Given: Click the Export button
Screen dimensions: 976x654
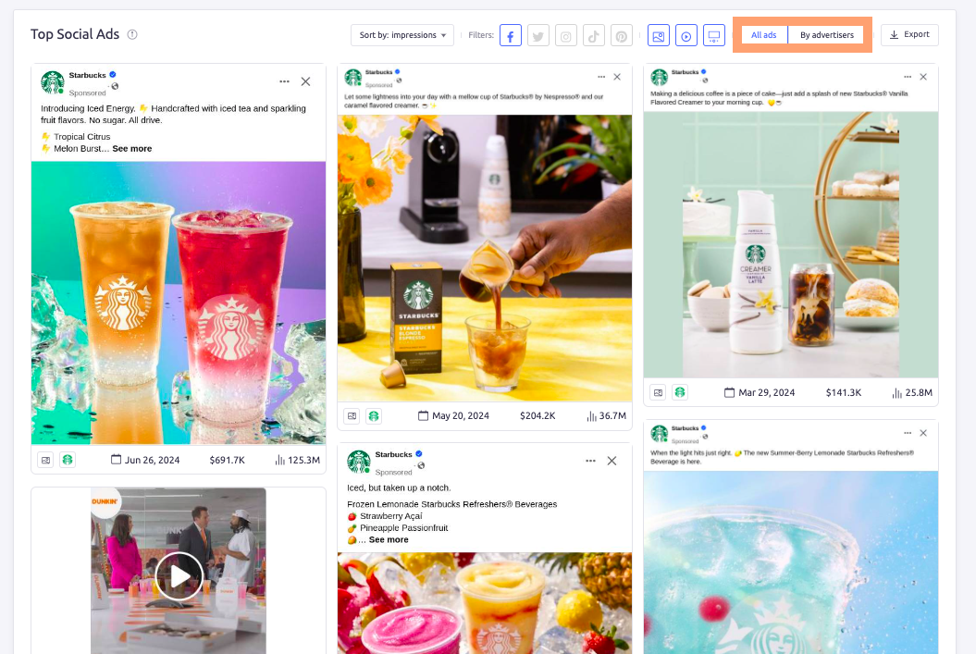Looking at the screenshot, I should point(908,34).
